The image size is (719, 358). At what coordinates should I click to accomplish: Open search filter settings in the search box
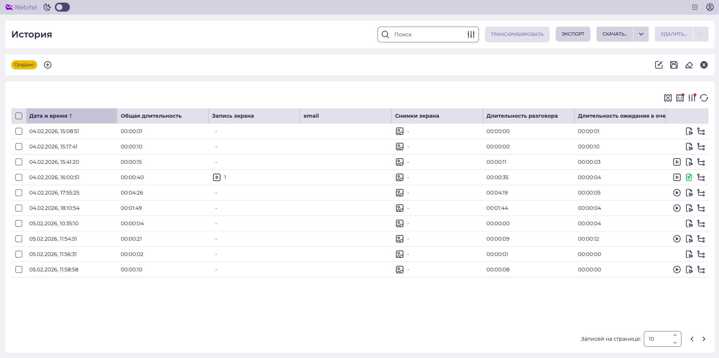tap(471, 34)
